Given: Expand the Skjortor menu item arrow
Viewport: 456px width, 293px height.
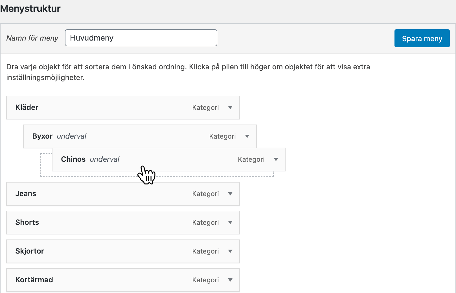Looking at the screenshot, I should click(x=230, y=251).
